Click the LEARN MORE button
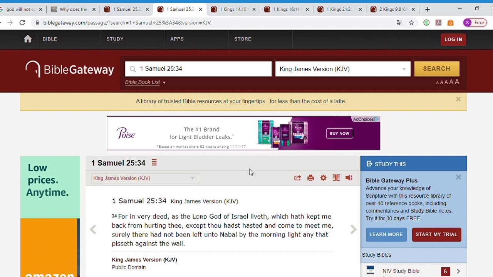Viewport: 493px width, 277px height. 386,234
